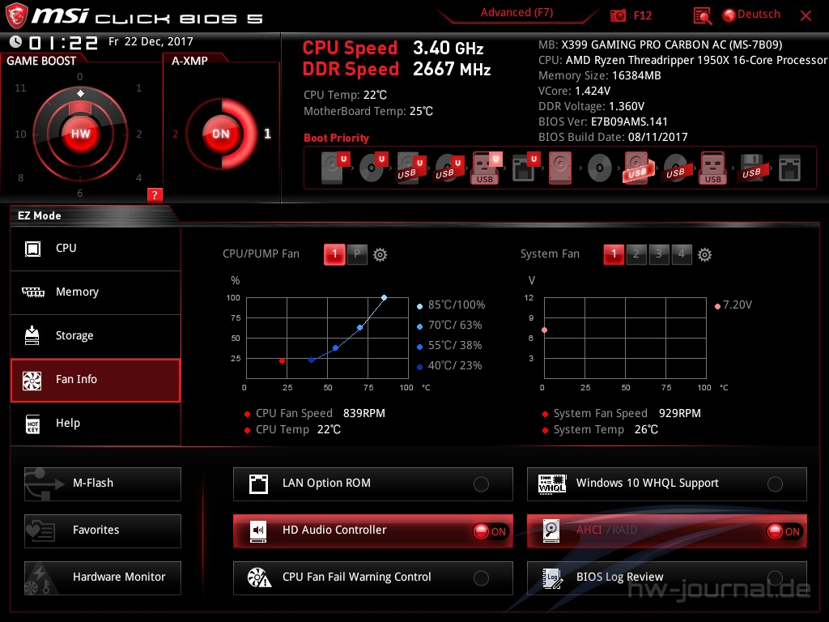Take a screenshot with the F12 camera icon

(x=618, y=15)
